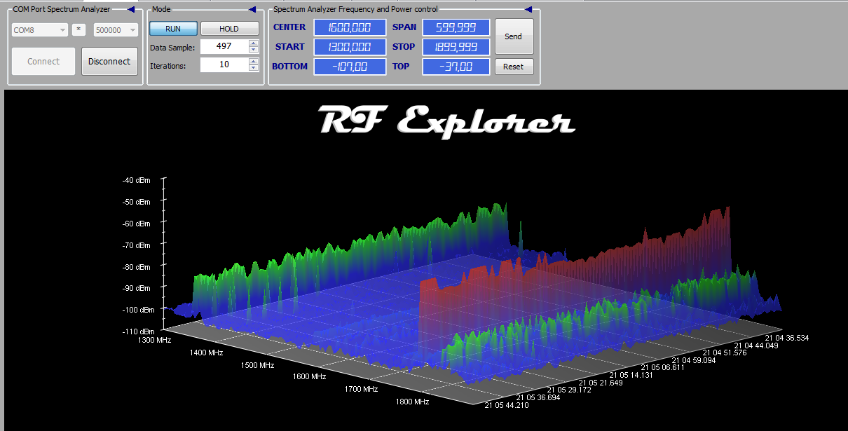Click the "Data Sample:" label

click(172, 47)
